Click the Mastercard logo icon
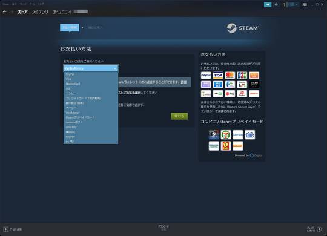Image resolution: width=327 pixels, height=236 pixels. click(x=230, y=75)
